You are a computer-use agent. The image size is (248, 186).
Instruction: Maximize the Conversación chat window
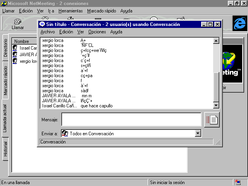(210, 24)
